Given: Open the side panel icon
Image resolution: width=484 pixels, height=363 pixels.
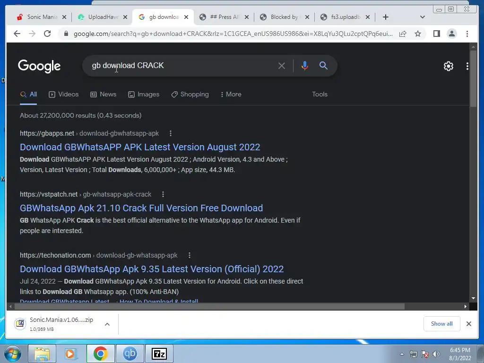Looking at the screenshot, I should coord(436,34).
